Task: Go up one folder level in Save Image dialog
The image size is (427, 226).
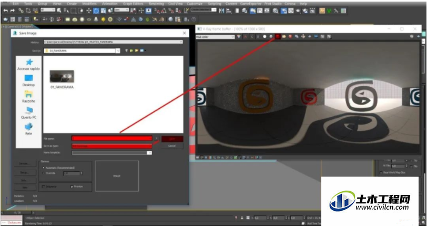Action: click(131, 50)
